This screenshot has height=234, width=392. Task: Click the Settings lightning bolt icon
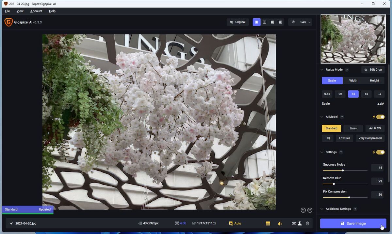(x=374, y=152)
